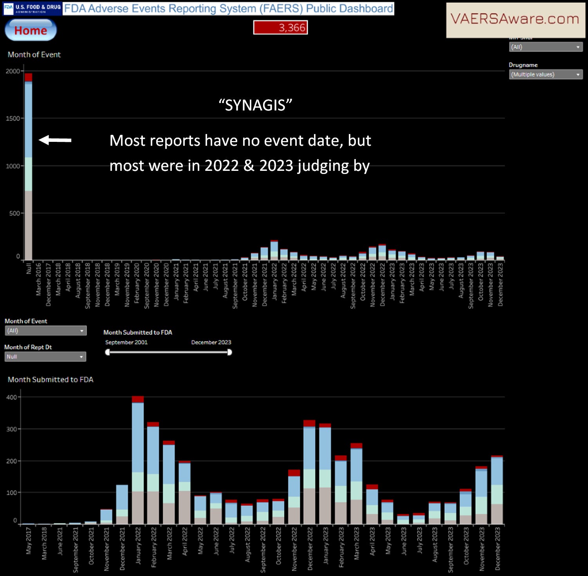Image resolution: width=588 pixels, height=576 pixels.
Task: Click right handle of Month Submitted slider
Action: 230,352
